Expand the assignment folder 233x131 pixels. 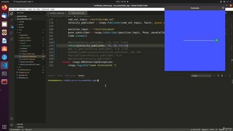pos(24,35)
